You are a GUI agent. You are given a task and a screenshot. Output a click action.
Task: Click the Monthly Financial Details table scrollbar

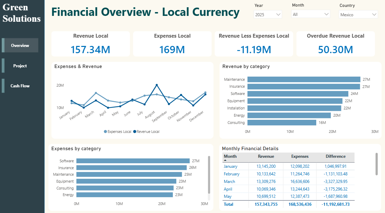coord(376,164)
